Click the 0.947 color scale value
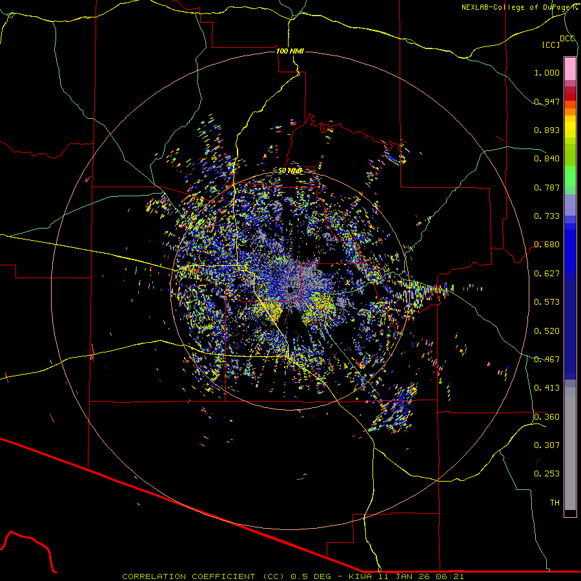581x581 pixels. [x=547, y=101]
